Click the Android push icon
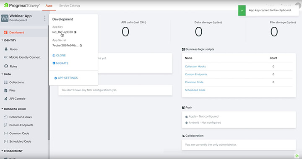Screen dimensions: 302x159 (x=186, y=123)
